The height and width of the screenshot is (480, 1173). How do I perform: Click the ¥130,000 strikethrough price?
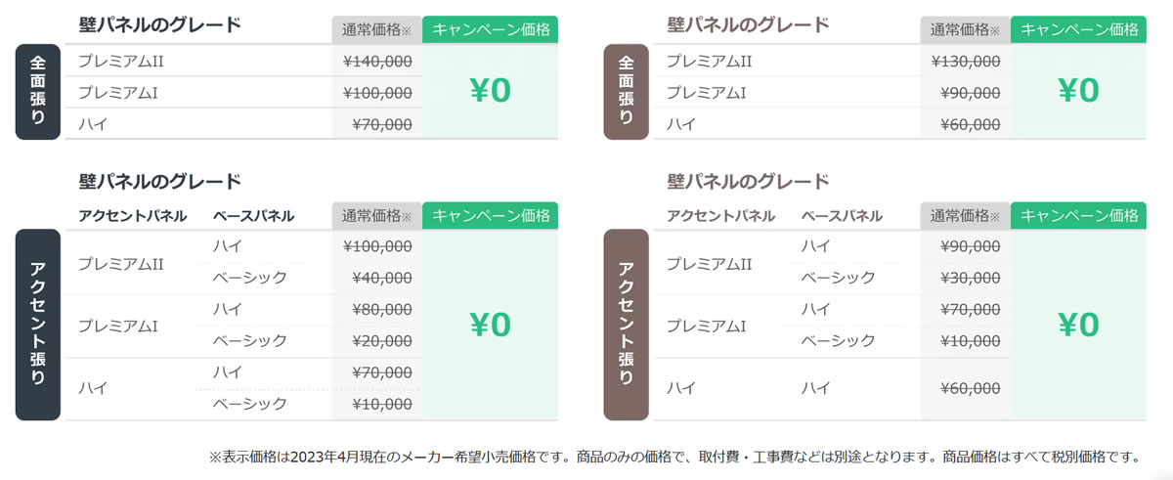[965, 61]
